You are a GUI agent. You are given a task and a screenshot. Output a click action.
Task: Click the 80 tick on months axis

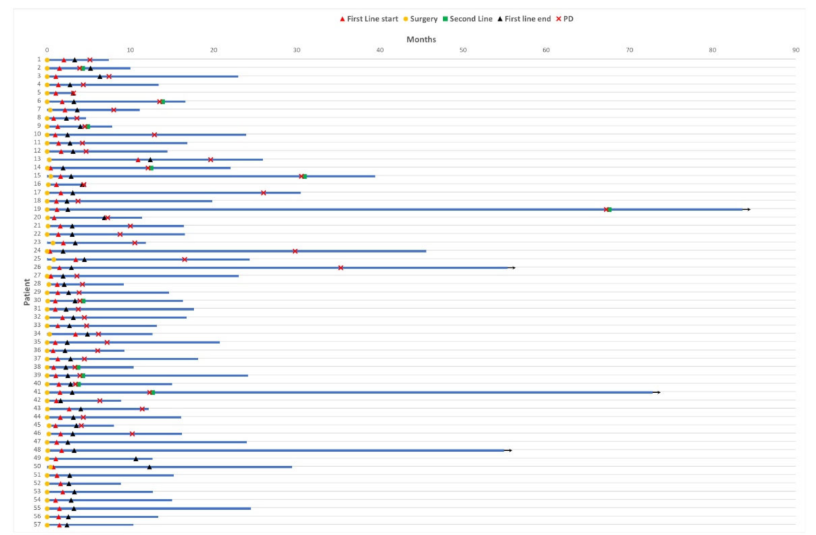click(x=713, y=50)
